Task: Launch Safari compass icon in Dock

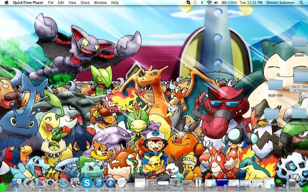Action: click(64, 183)
